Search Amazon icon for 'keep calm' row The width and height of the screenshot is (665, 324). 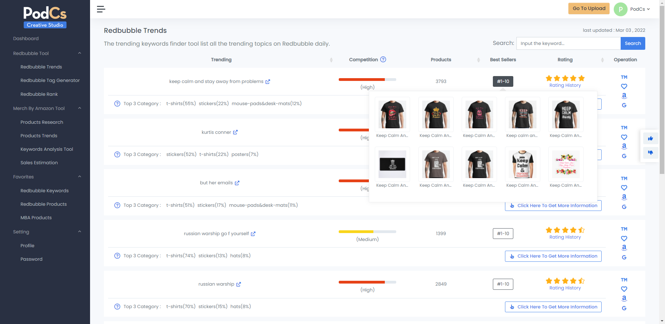point(624,96)
